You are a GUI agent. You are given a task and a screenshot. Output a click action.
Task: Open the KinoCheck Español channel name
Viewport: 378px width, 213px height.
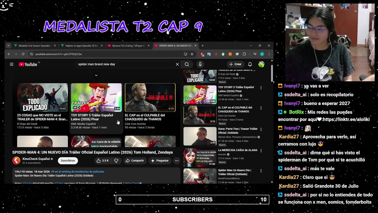(36, 159)
